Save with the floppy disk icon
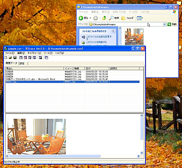182x168 pixels. pyautogui.click(x=15, y=58)
